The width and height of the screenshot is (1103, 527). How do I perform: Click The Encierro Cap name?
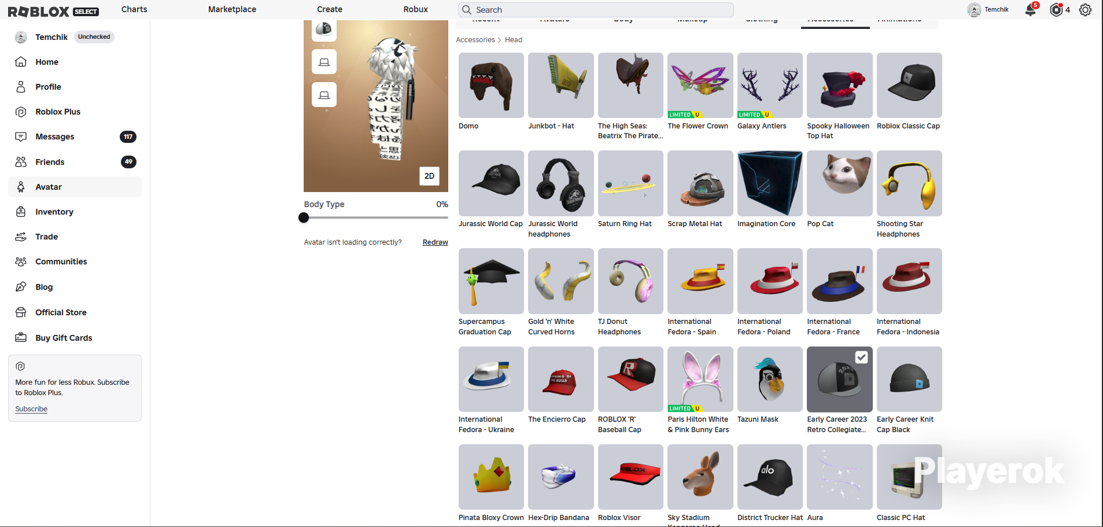[557, 419]
